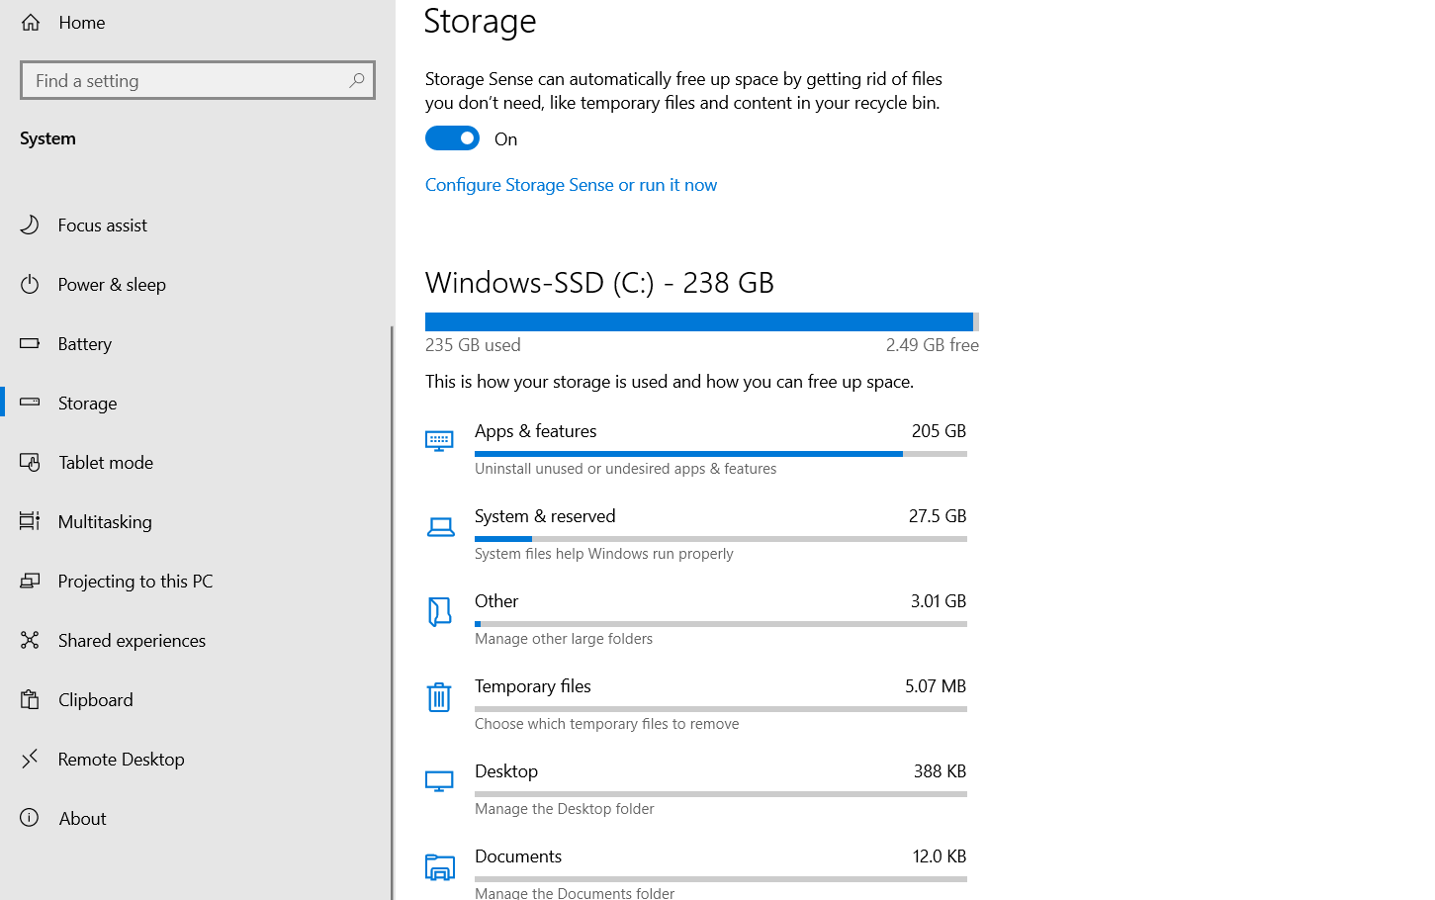The height and width of the screenshot is (900, 1435).
Task: Click the Remote Desktop icon
Action: pyautogui.click(x=30, y=759)
